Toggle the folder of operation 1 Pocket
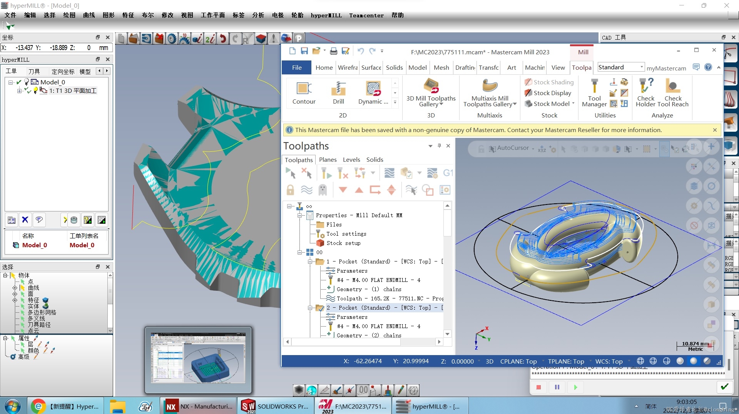 (x=320, y=261)
